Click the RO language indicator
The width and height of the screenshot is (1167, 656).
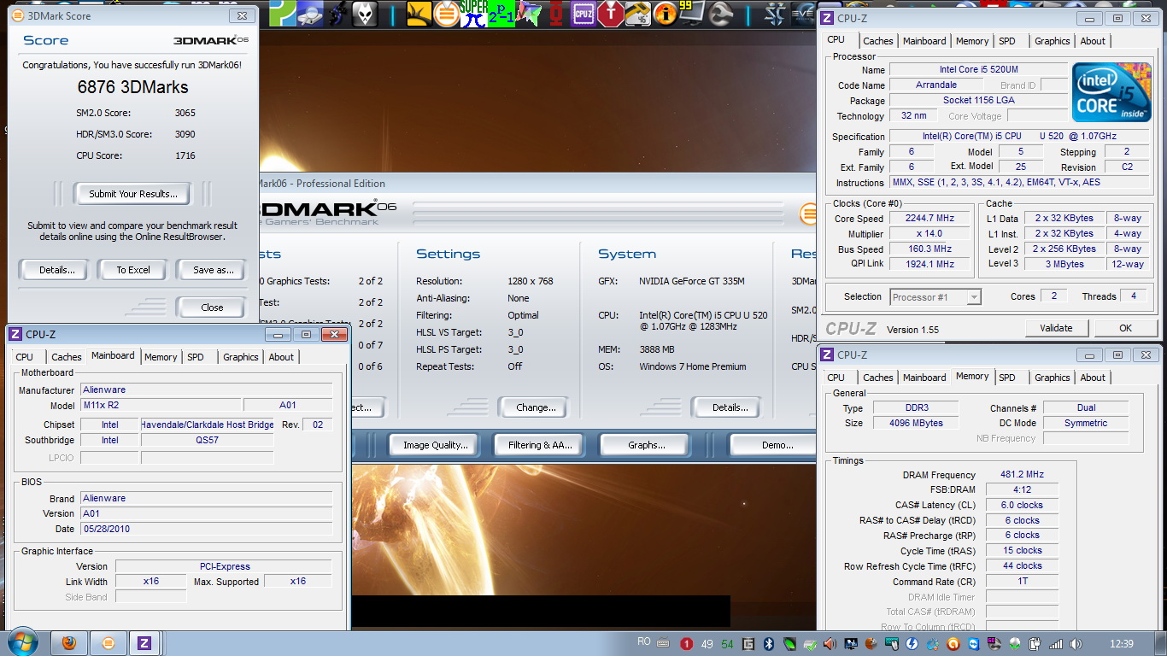[x=644, y=641]
